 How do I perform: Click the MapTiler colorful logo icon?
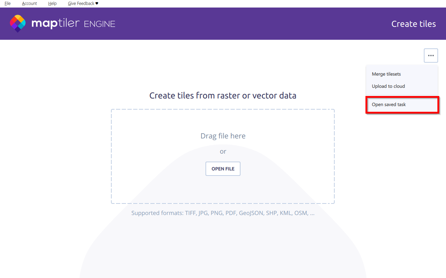(x=18, y=24)
